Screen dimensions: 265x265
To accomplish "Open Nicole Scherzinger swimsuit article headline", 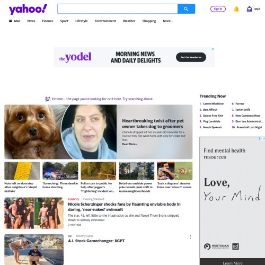I will (x=124, y=207).
